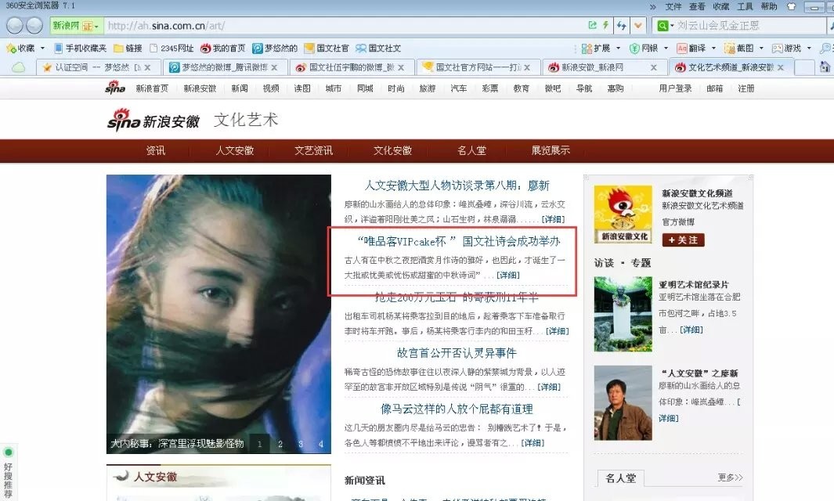Click the 翻译 translate icon
This screenshot has height=501, width=834.
[682, 49]
